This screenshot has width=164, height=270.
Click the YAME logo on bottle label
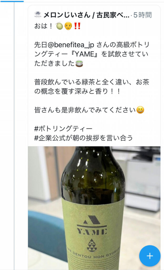click(92, 225)
